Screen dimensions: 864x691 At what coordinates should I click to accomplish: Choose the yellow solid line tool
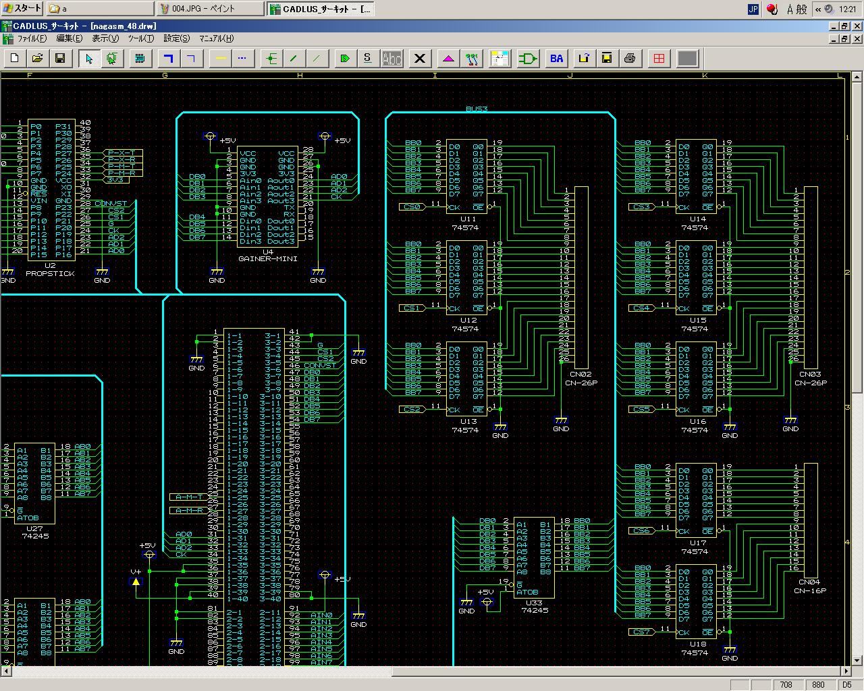point(220,59)
